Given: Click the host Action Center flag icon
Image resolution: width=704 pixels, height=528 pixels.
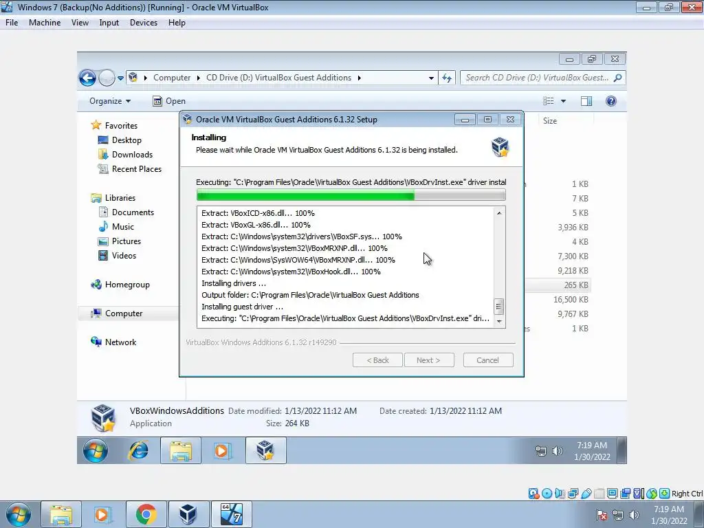Looking at the screenshot, I should pyautogui.click(x=601, y=515).
